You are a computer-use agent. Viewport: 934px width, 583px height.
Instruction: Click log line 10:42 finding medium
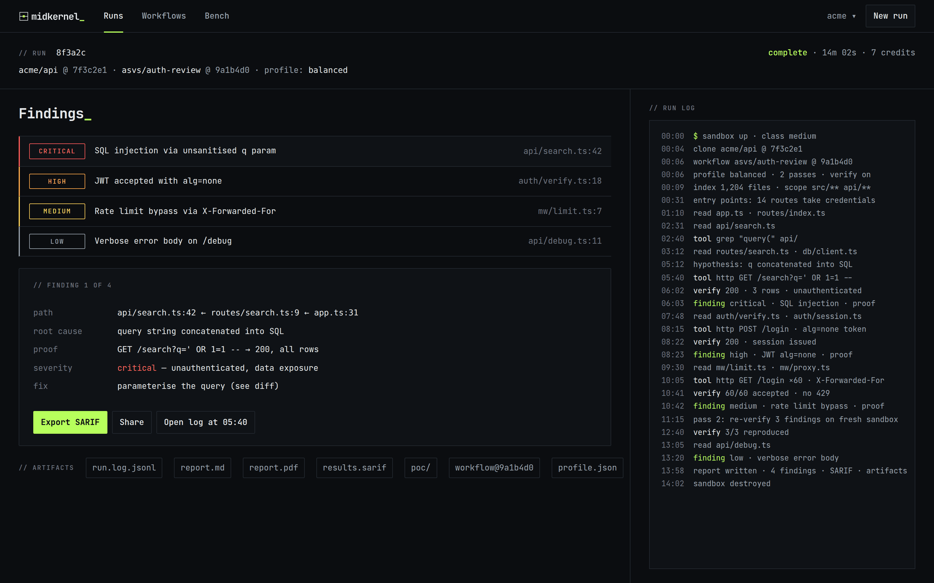773,406
